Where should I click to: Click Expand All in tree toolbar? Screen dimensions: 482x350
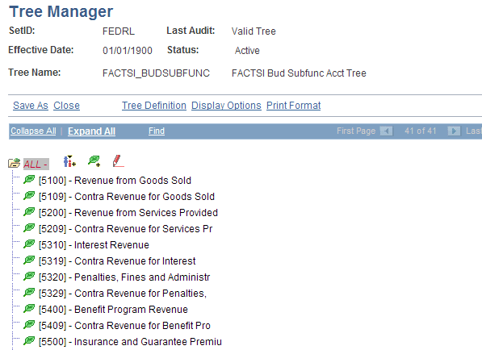click(91, 131)
